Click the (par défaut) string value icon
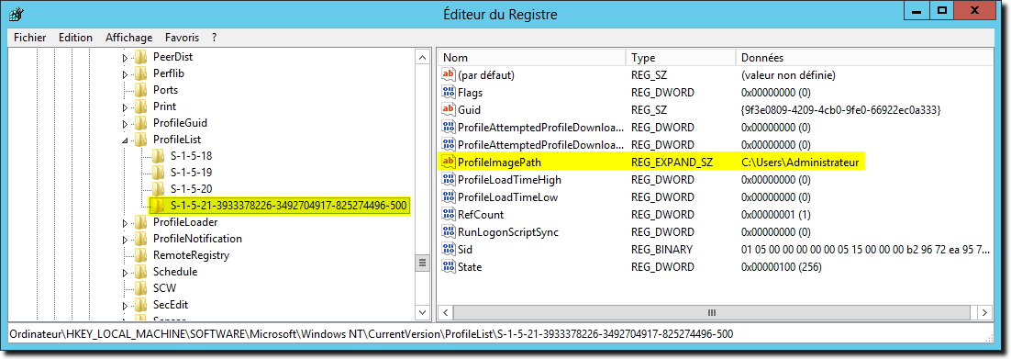This screenshot has height=359, width=1011. point(449,75)
